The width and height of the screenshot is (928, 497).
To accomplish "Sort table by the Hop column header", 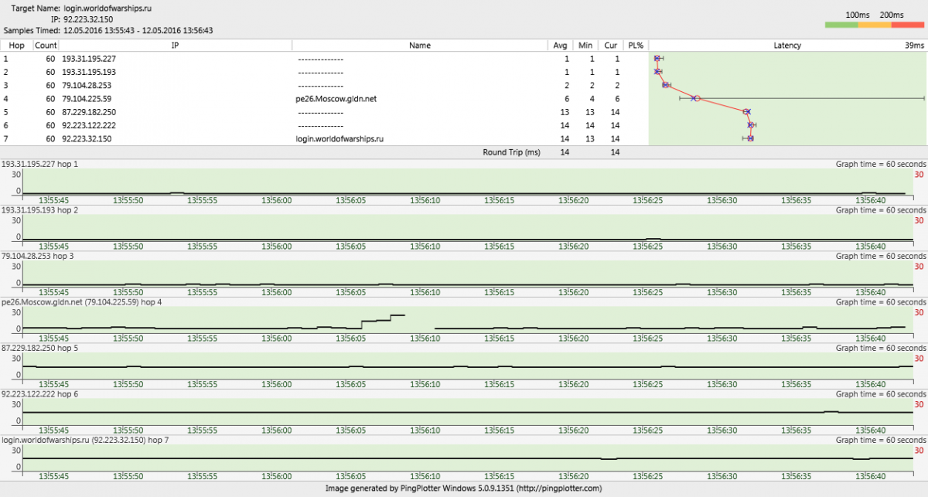I will click(16, 46).
